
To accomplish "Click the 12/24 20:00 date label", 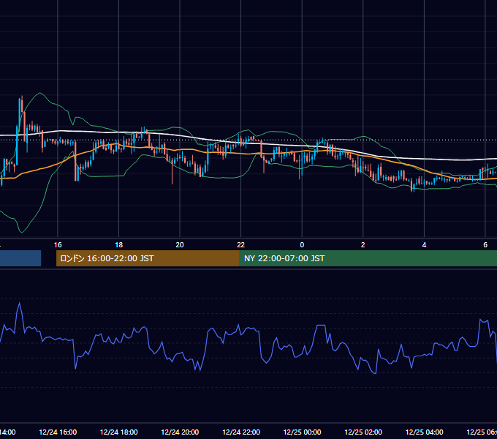I will (180, 432).
